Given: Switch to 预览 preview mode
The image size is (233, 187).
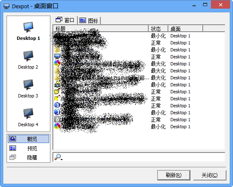Looking at the screenshot, I should 28,148.
